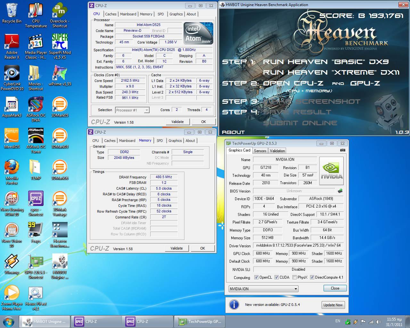
Task: Click the volume speaker tray icon
Action: point(379,322)
